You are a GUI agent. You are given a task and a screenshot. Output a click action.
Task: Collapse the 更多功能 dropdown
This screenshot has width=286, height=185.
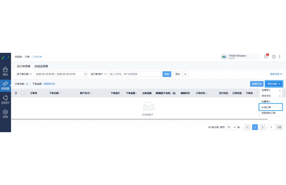pyautogui.click(x=274, y=84)
